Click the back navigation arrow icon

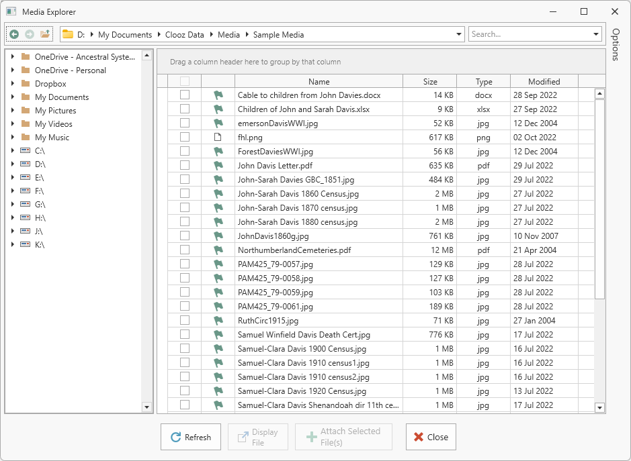tap(14, 34)
